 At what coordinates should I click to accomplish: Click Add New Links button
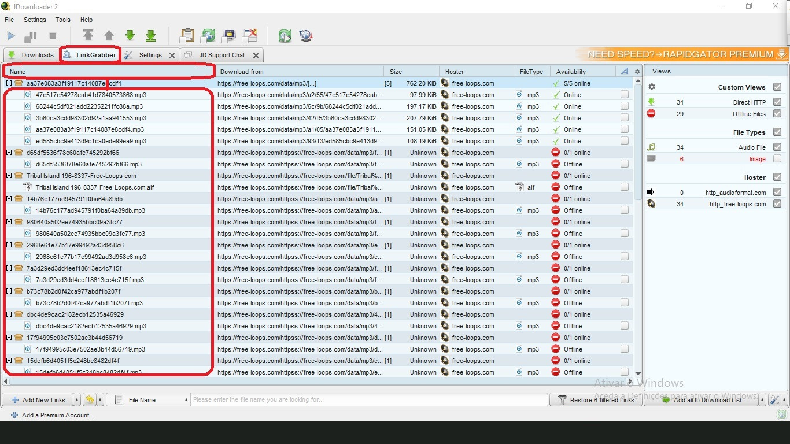pyautogui.click(x=38, y=400)
